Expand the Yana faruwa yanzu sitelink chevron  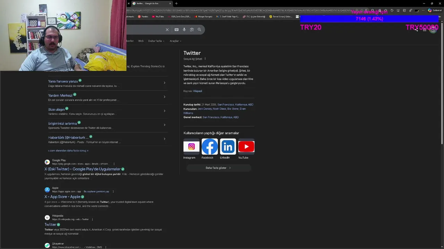164,83
